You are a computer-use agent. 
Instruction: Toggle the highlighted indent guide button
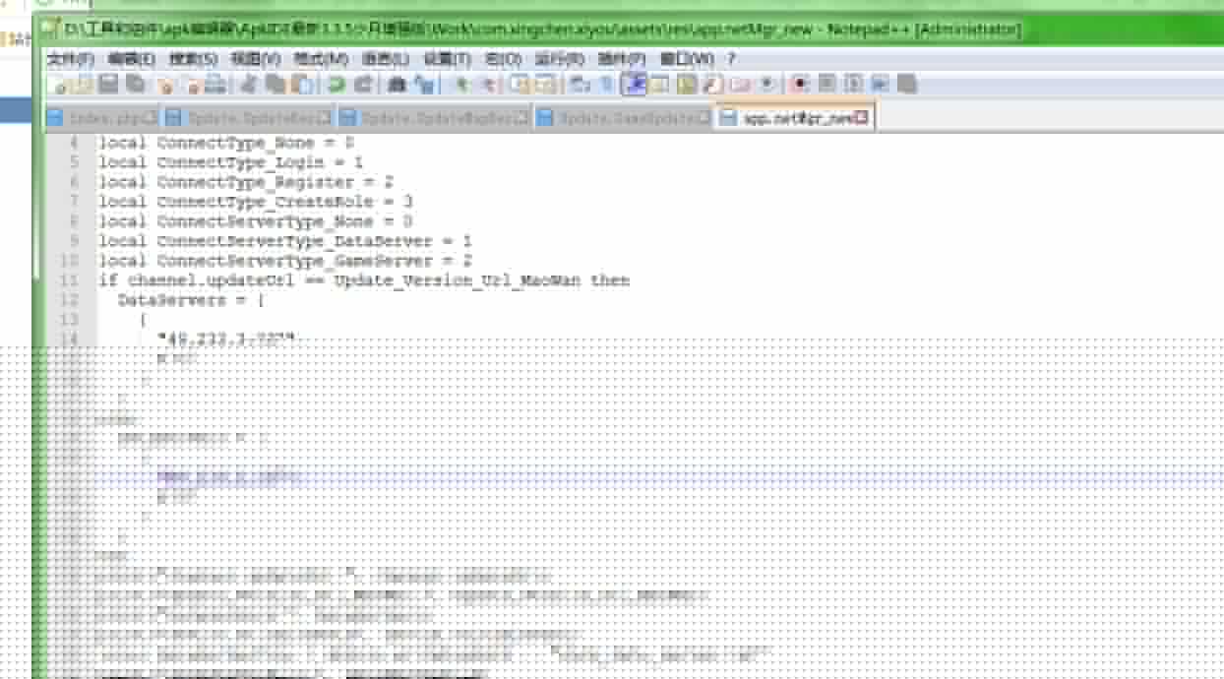635,85
